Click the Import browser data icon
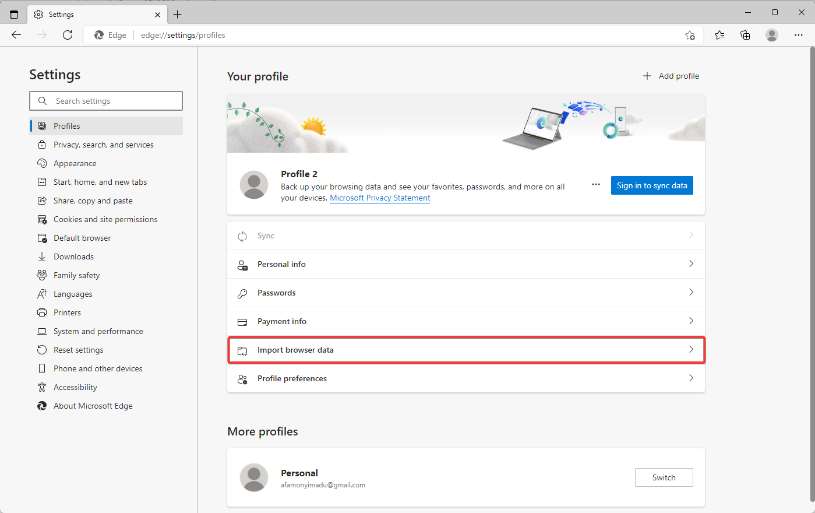Viewport: 815px width, 513px height. pyautogui.click(x=242, y=350)
